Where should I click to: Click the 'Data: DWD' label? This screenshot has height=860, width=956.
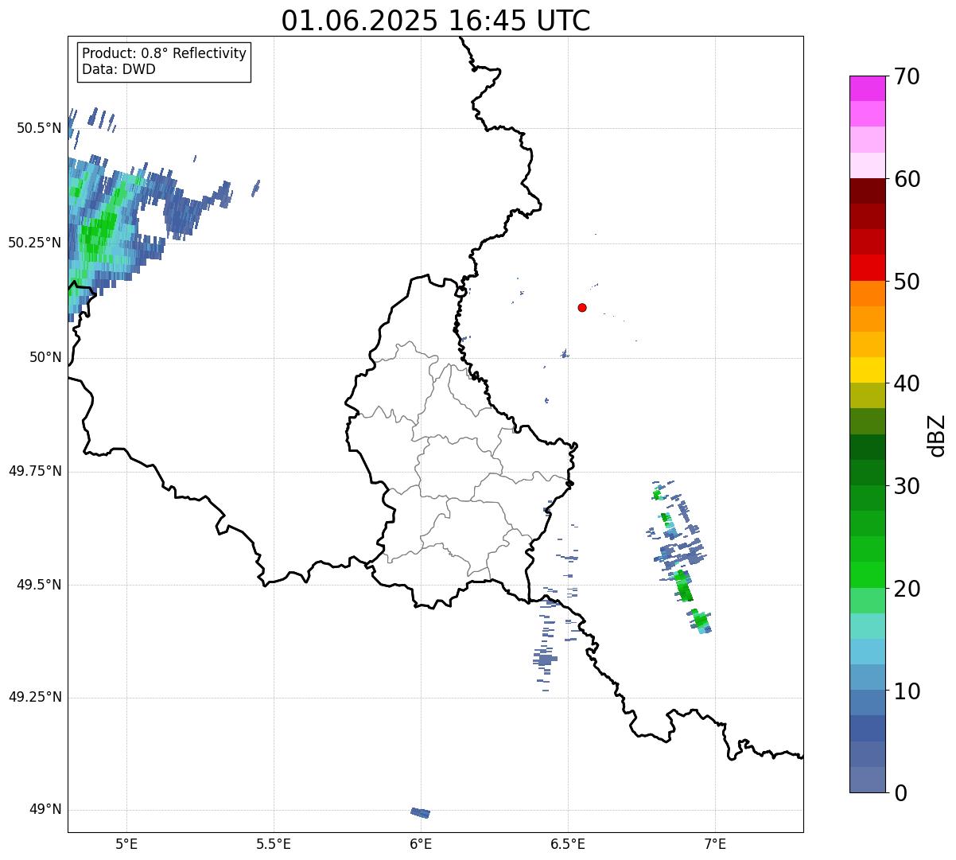point(119,69)
